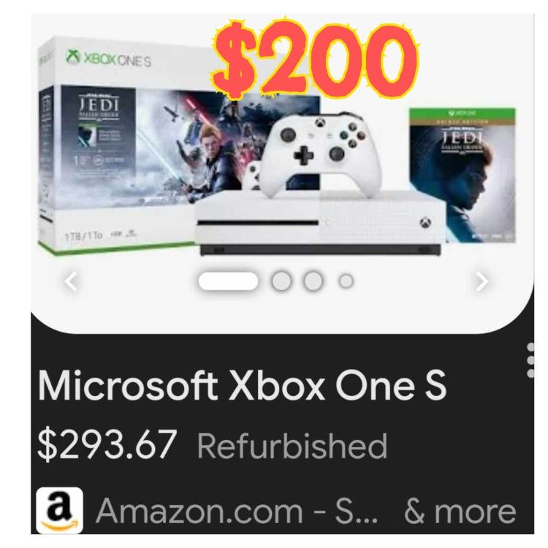Open the Microsoft Xbox One S product title
Image resolution: width=548 pixels, height=548 pixels.
point(242,386)
